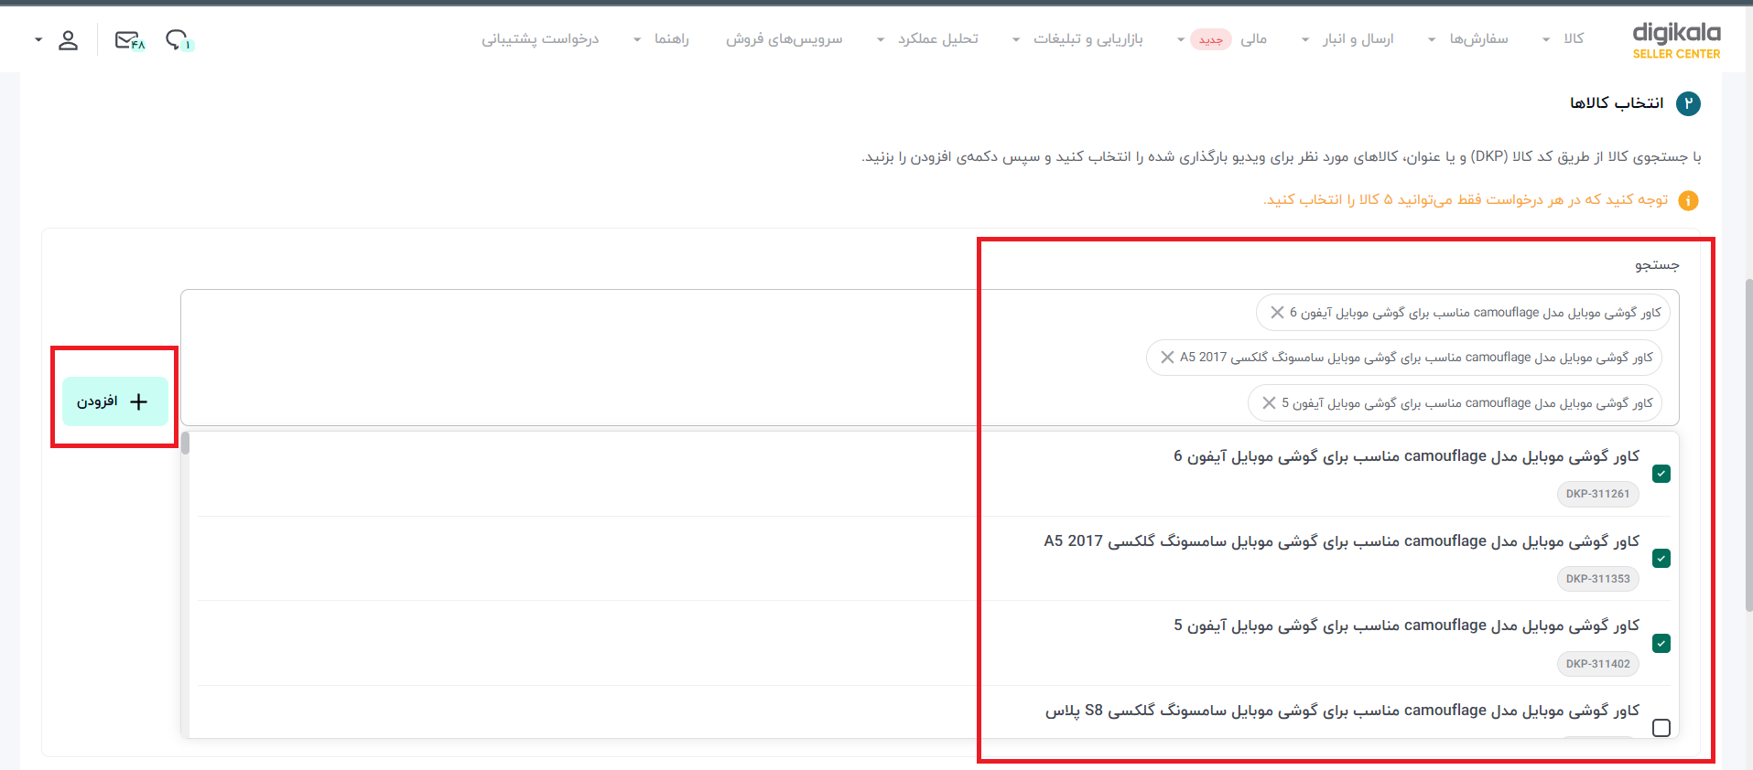Open the user profile icon
The image size is (1753, 770).
69,40
